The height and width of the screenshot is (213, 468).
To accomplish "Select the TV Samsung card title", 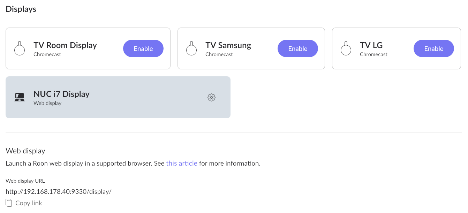I will click(x=228, y=45).
